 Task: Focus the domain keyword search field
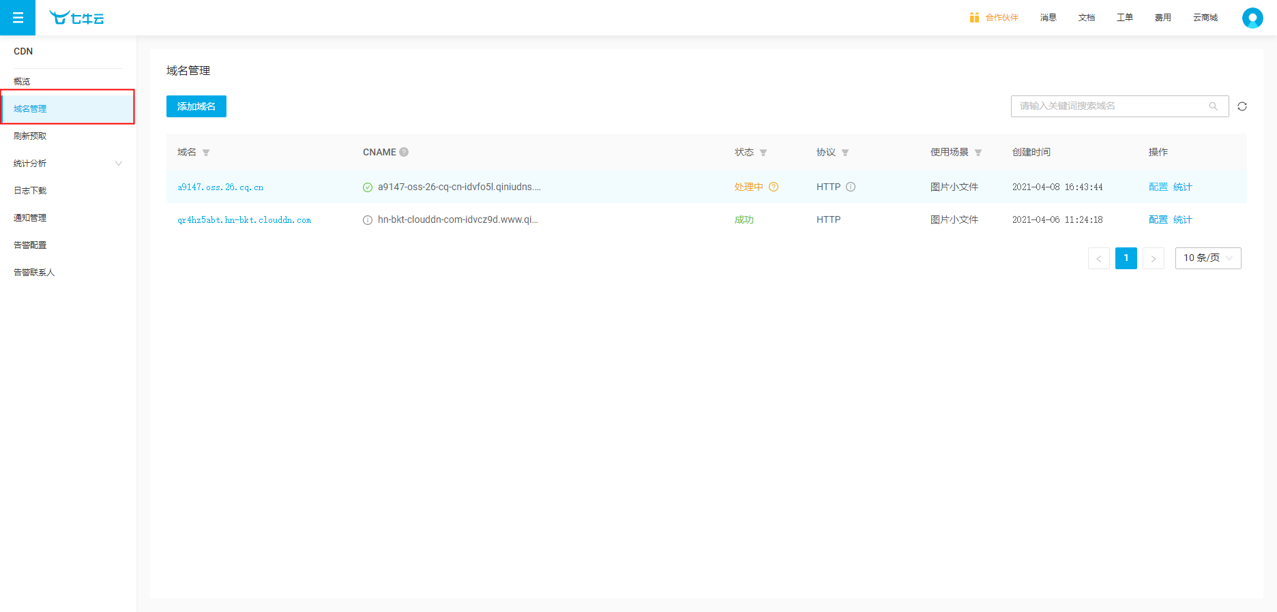coord(1109,106)
